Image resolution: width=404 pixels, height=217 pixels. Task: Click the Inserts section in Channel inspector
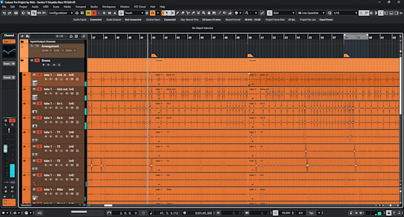[x=9, y=64]
